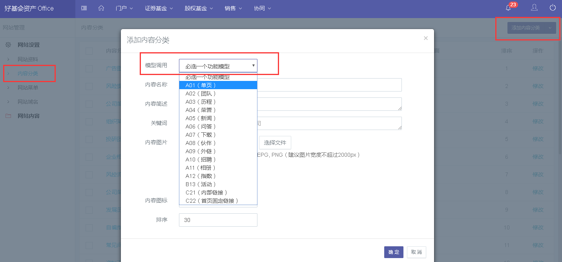Image resolution: width=562 pixels, height=262 pixels.
Task: Expand the arrow on the 添加内容分类 button
Action: (549, 27)
